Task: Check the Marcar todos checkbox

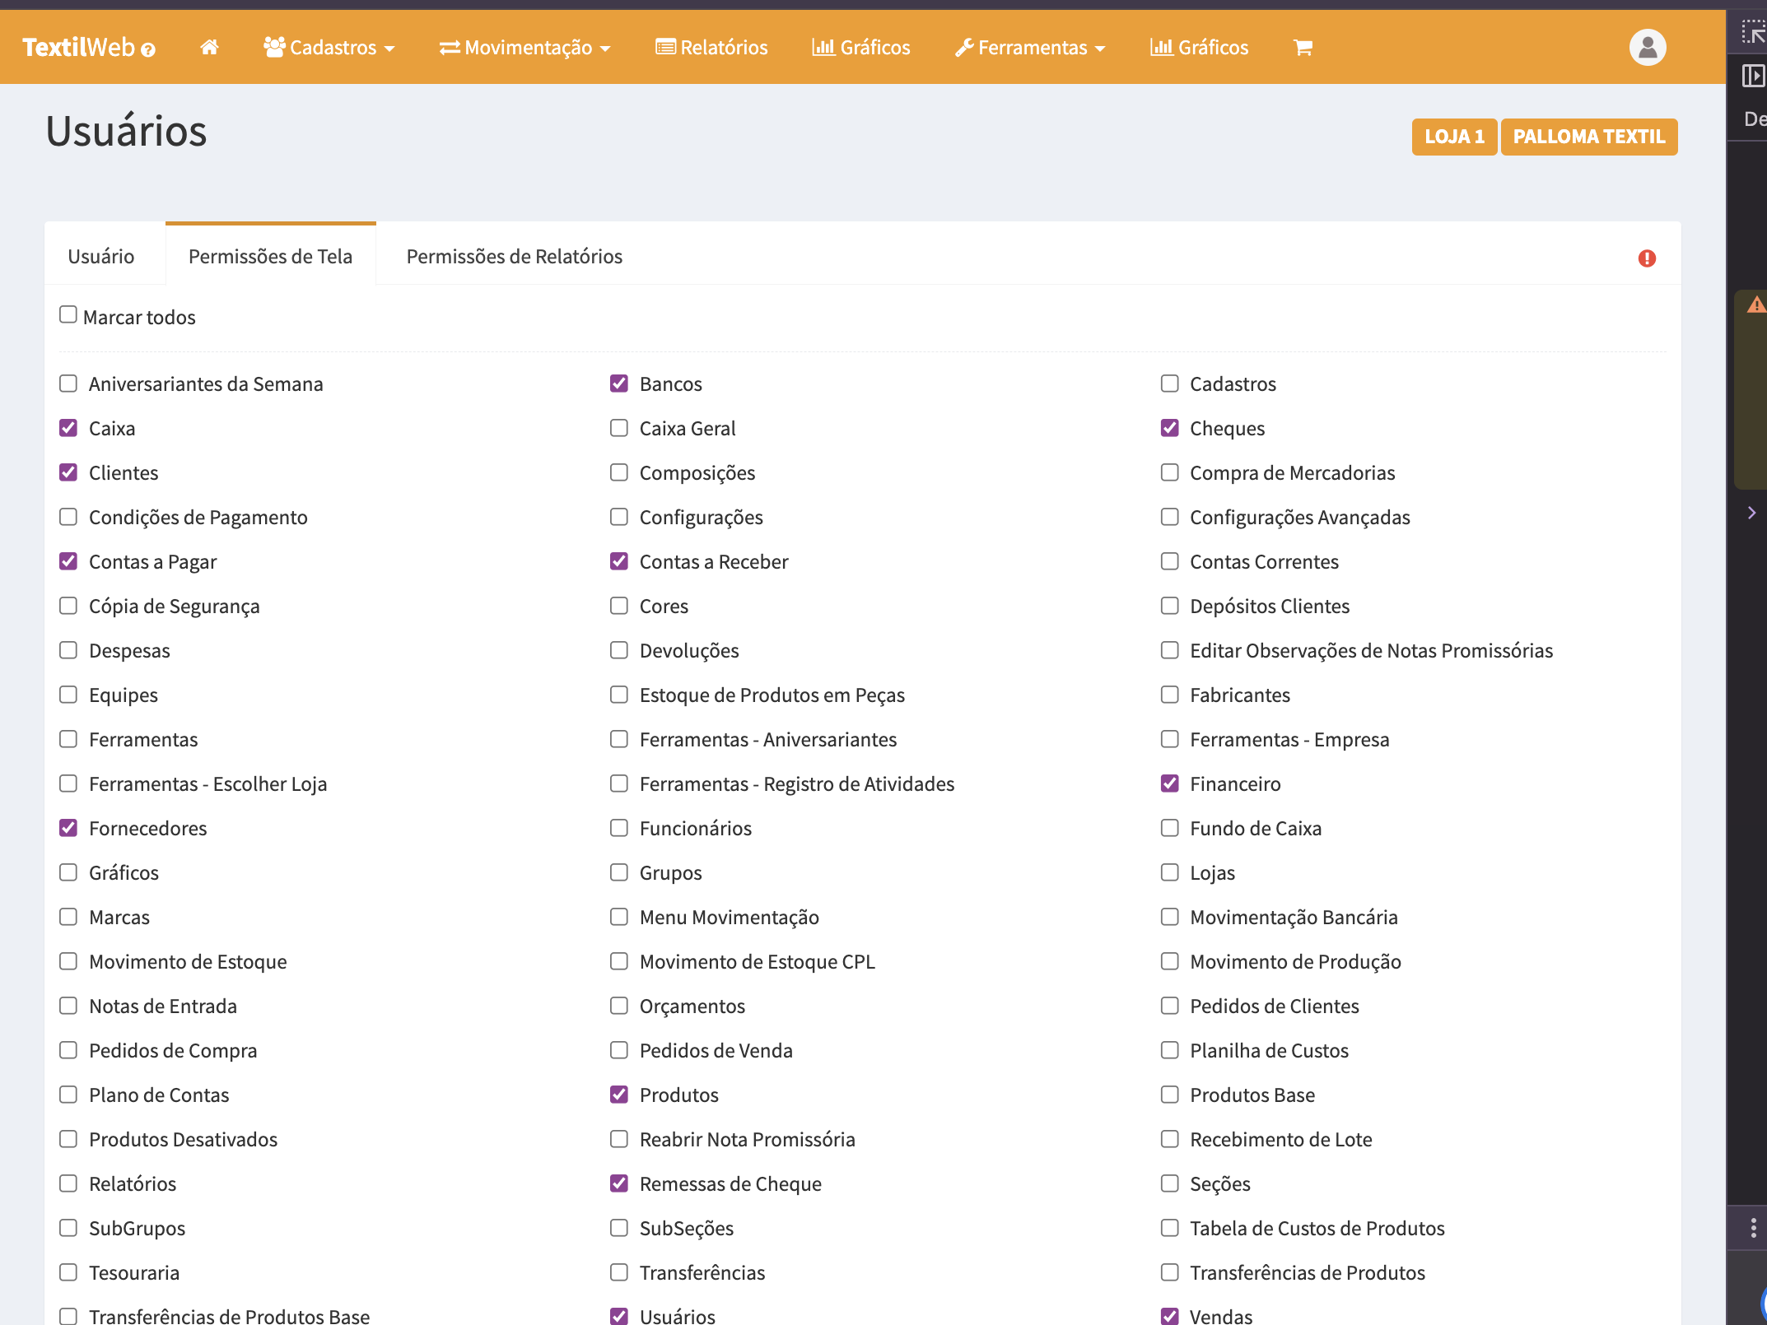Action: tap(68, 315)
